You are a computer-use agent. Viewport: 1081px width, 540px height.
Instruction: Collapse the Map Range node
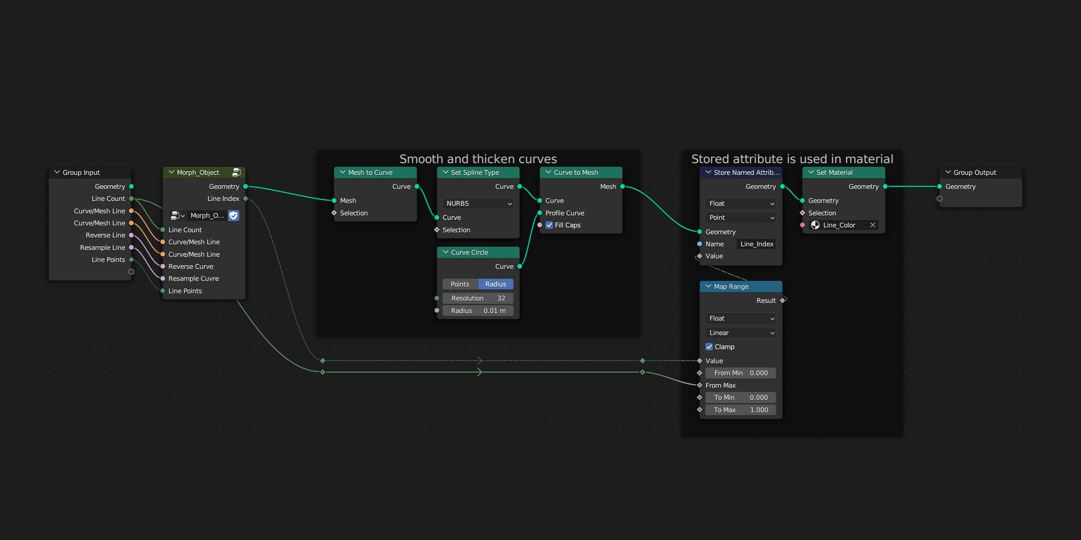(709, 287)
